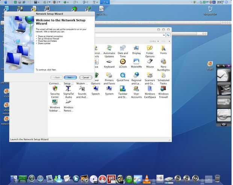This screenshot has height=185, width=233.
Task: Expand the Links toolbar chevron
Action: point(158,41)
